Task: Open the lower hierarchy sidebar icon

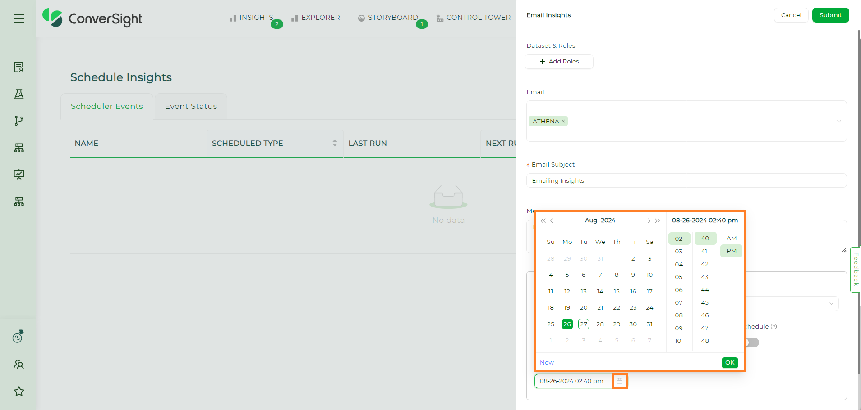Action: pyautogui.click(x=19, y=201)
